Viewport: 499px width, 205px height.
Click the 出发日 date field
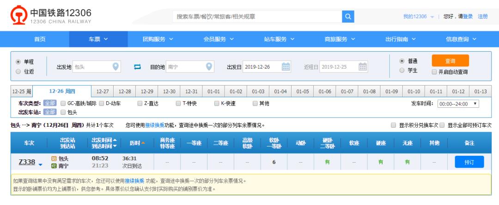267,67
